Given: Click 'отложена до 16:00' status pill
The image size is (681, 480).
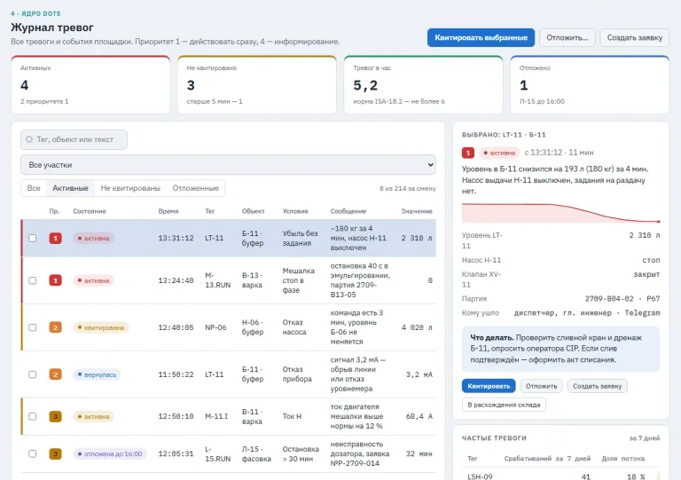Looking at the screenshot, I should coord(110,454).
